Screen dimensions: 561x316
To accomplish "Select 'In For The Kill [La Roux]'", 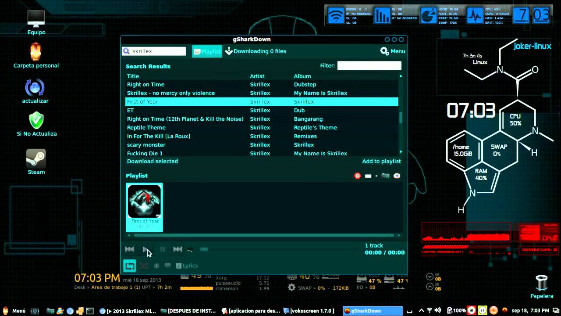I will point(262,136).
